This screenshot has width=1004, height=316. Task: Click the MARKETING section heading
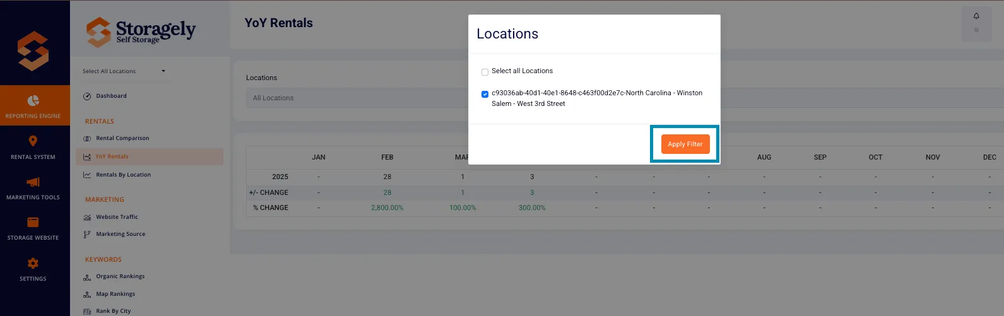[105, 199]
